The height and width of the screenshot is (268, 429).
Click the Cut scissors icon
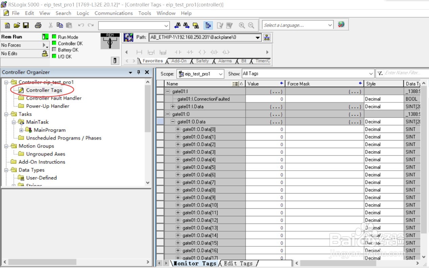pos(51,25)
